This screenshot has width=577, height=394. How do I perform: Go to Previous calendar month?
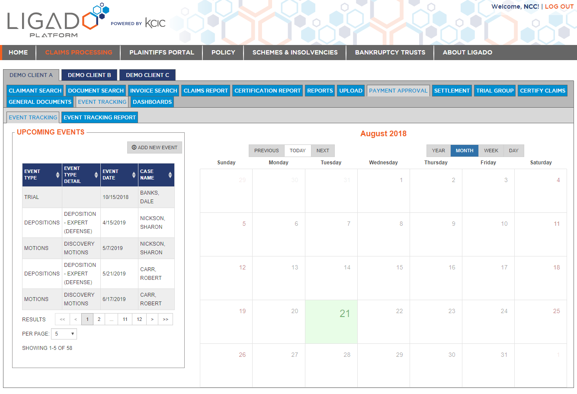click(266, 151)
